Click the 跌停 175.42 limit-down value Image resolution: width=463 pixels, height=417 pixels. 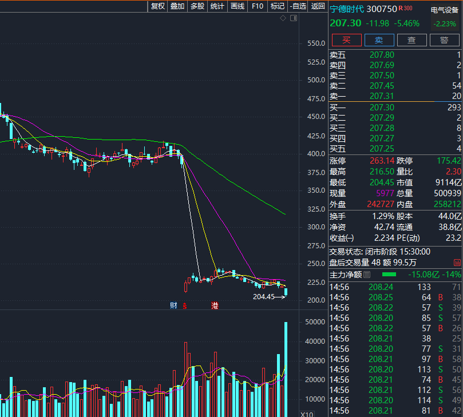pos(449,161)
